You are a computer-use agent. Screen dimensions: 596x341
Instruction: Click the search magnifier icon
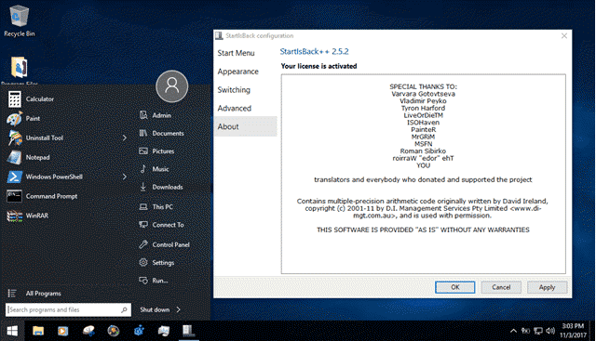coord(124,310)
